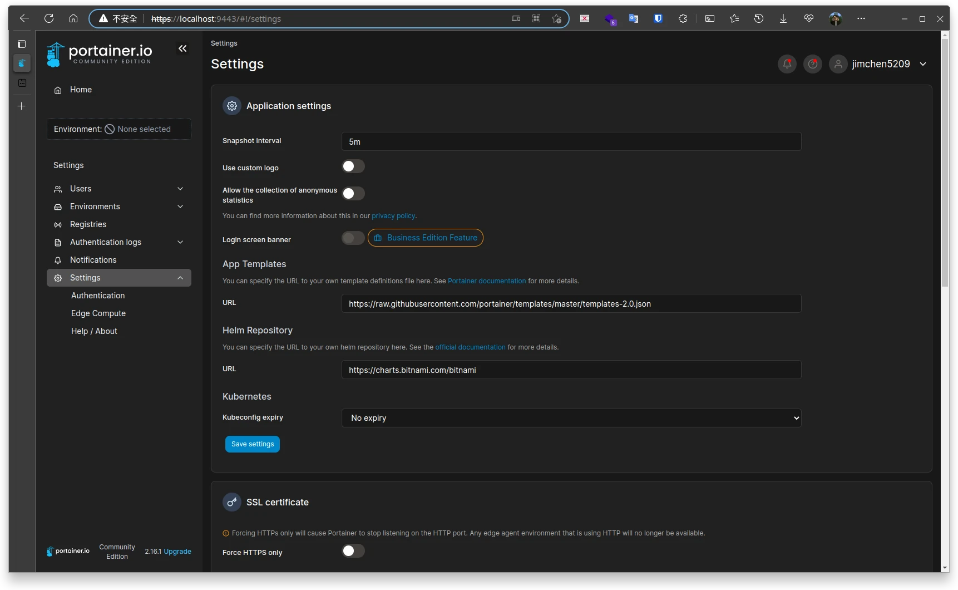Open browser downloads icon
958x590 pixels.
point(783,18)
